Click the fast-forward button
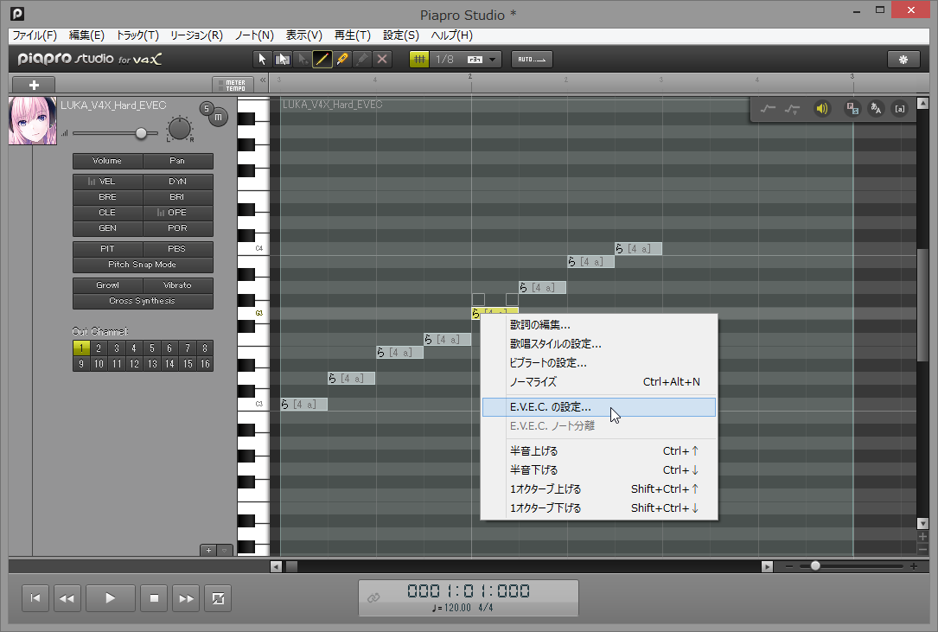 pos(186,598)
